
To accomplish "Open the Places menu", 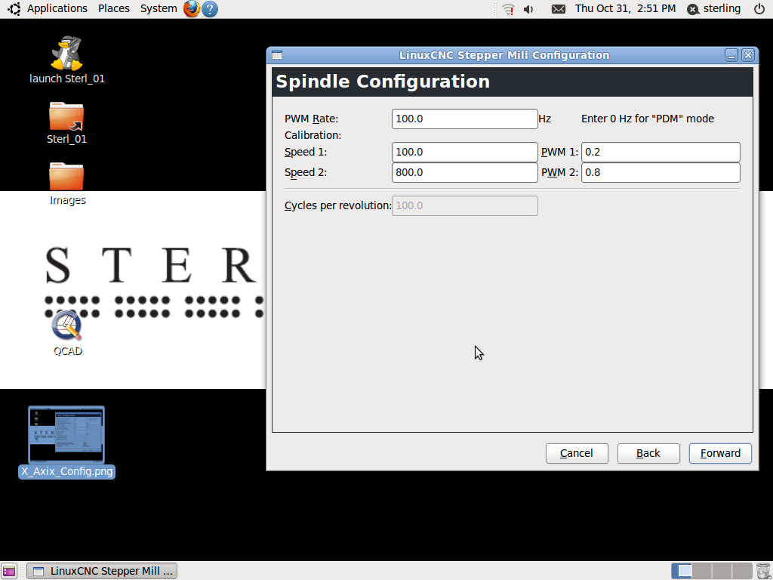I will pos(114,9).
